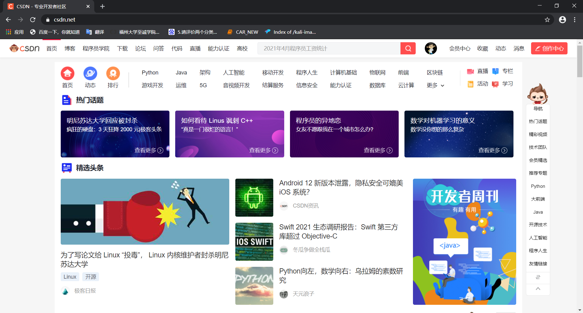Open 程序员学院 in top navigation
Image resolution: width=583 pixels, height=313 pixels.
(96, 48)
